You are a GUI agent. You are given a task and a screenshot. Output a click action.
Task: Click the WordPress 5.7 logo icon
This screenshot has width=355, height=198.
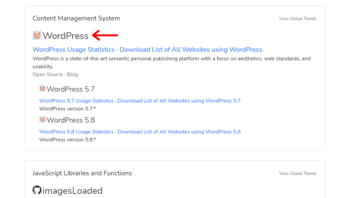(43, 89)
